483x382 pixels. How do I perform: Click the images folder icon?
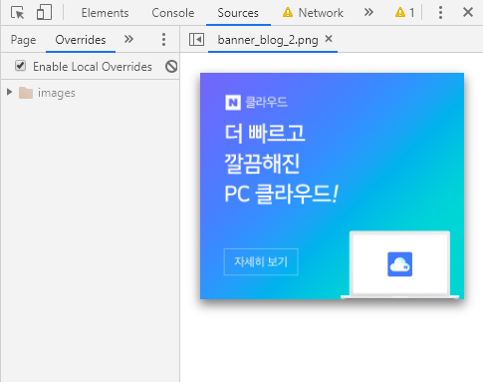pos(26,93)
